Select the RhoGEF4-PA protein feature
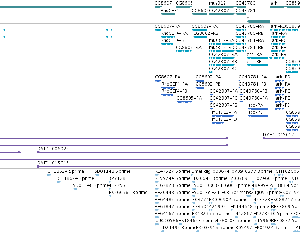Screen dimensions: 300x233 click(168, 88)
